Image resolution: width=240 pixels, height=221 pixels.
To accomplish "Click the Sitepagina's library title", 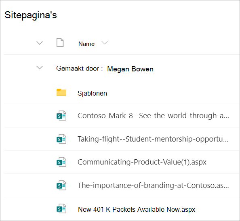I will tap(31, 15).
